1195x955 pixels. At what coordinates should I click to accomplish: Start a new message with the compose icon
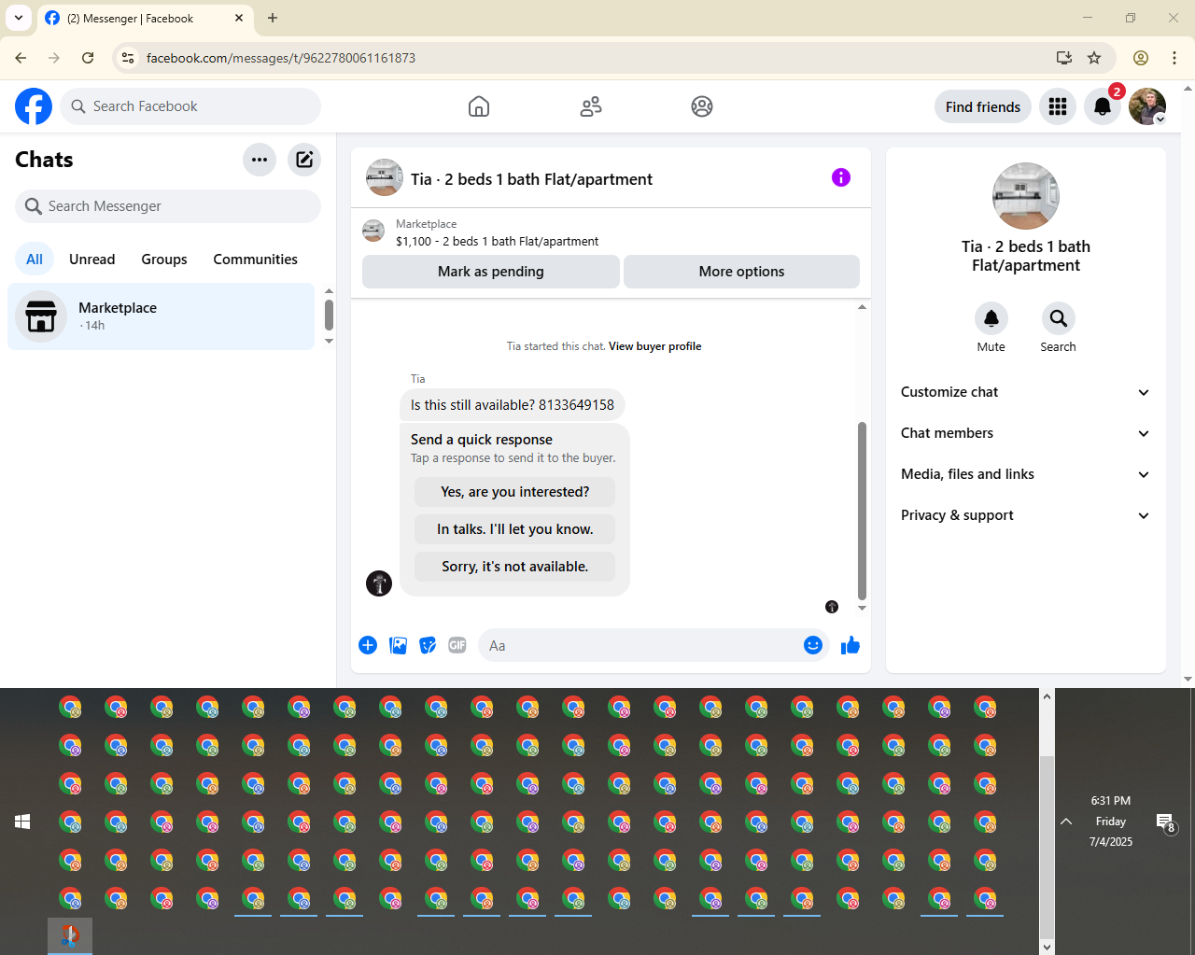(304, 160)
